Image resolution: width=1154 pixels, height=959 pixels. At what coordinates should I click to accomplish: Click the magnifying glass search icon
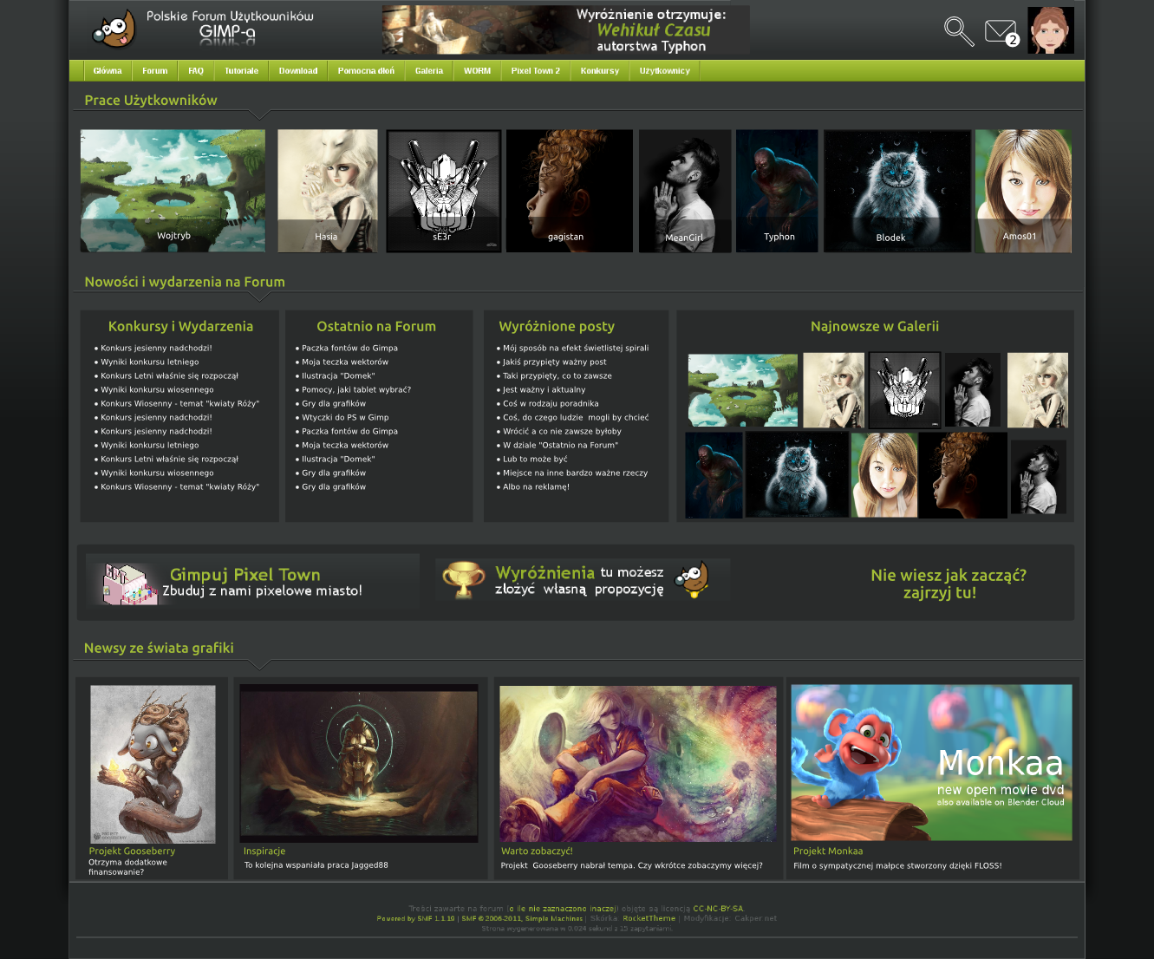click(958, 31)
